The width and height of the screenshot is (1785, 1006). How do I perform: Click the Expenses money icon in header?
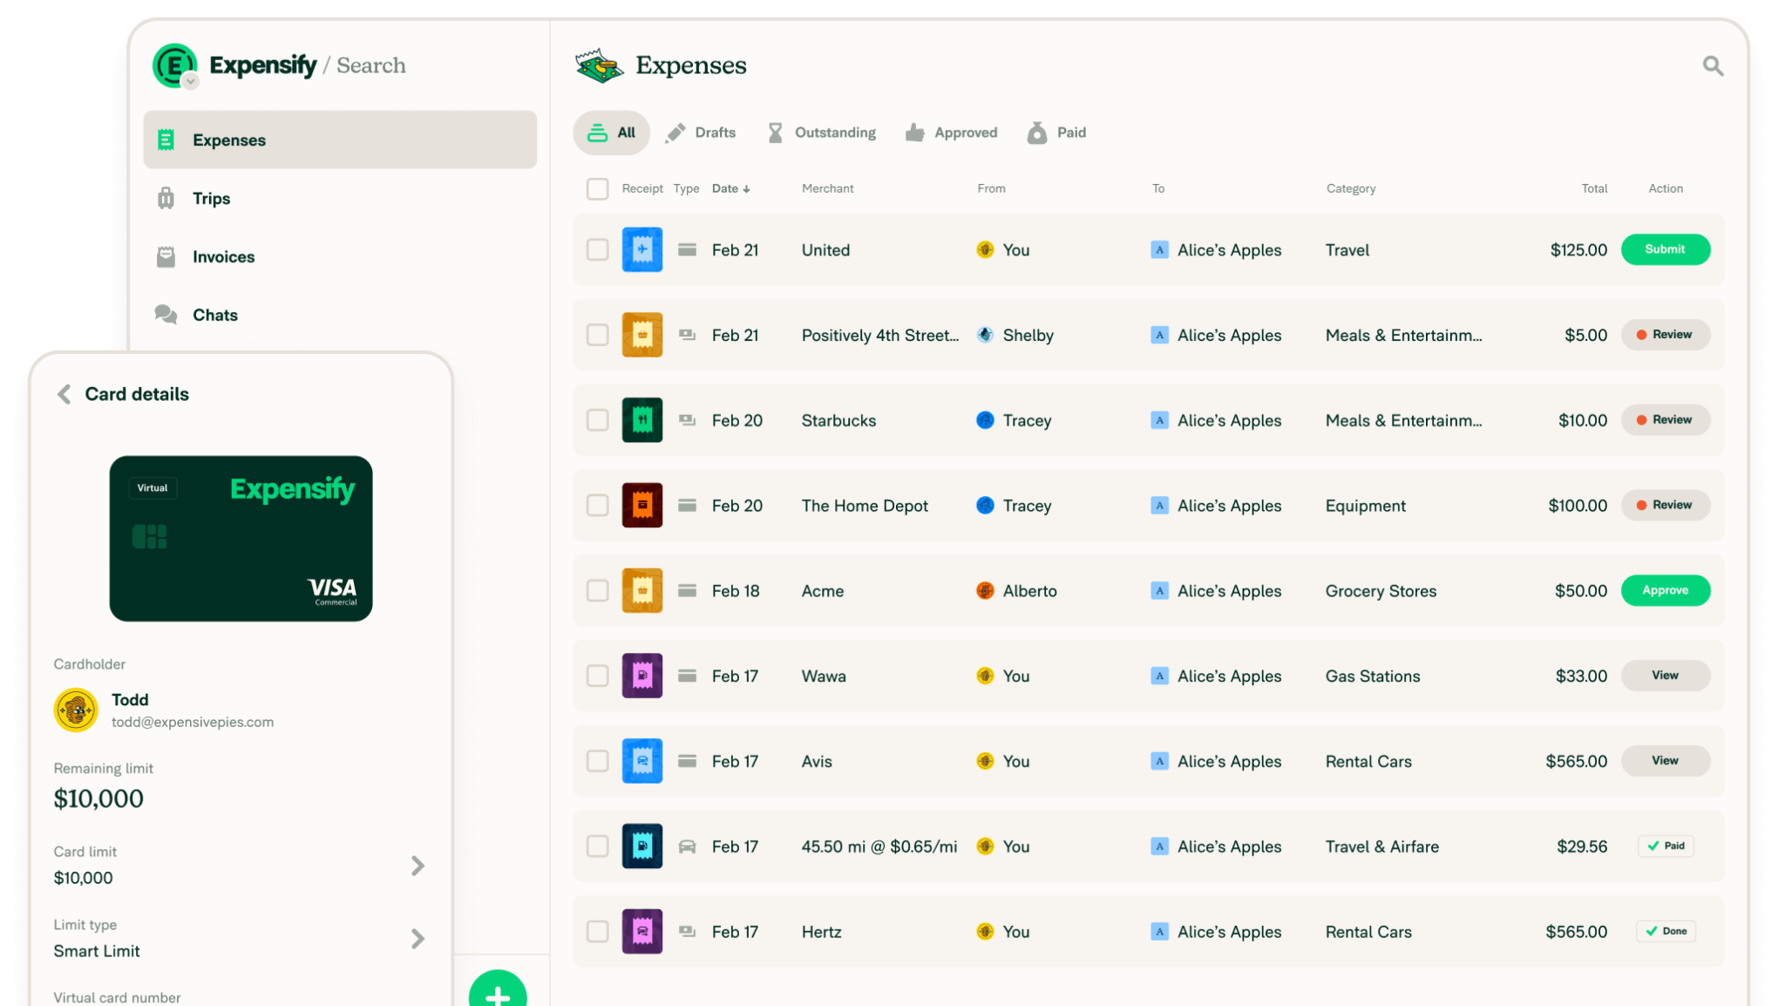599,65
